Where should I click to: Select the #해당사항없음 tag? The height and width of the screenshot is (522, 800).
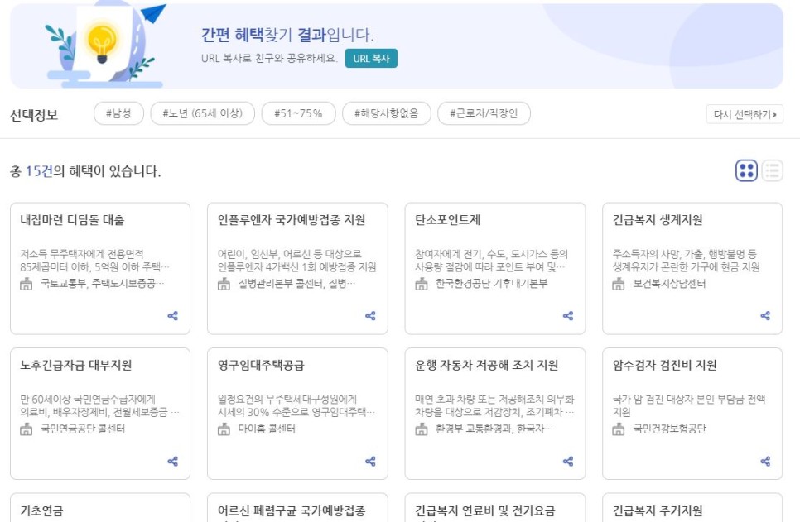(386, 113)
